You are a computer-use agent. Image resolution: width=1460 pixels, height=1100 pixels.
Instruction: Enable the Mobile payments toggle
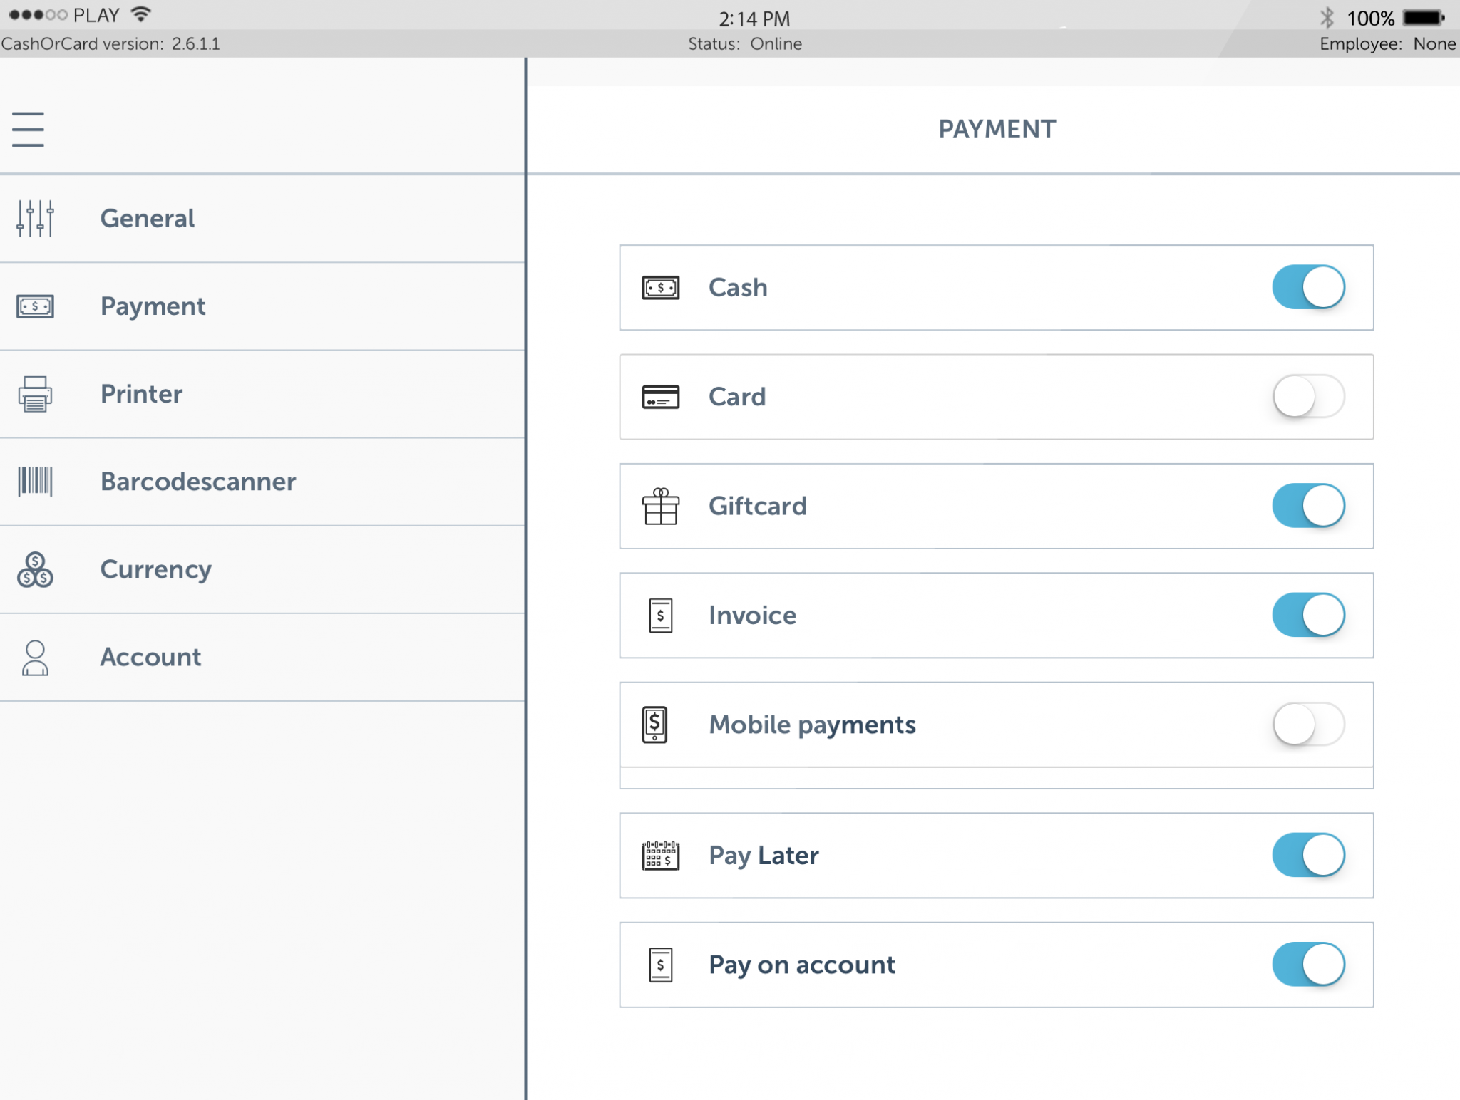pyautogui.click(x=1307, y=723)
